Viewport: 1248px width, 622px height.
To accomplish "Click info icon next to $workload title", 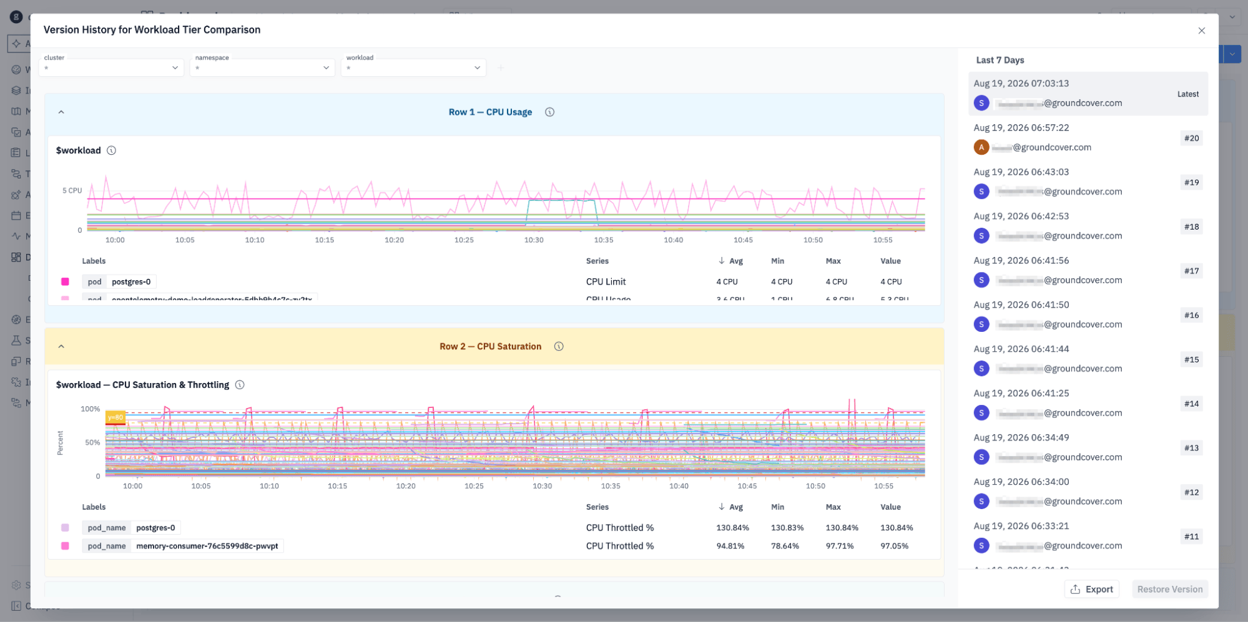I will click(111, 150).
